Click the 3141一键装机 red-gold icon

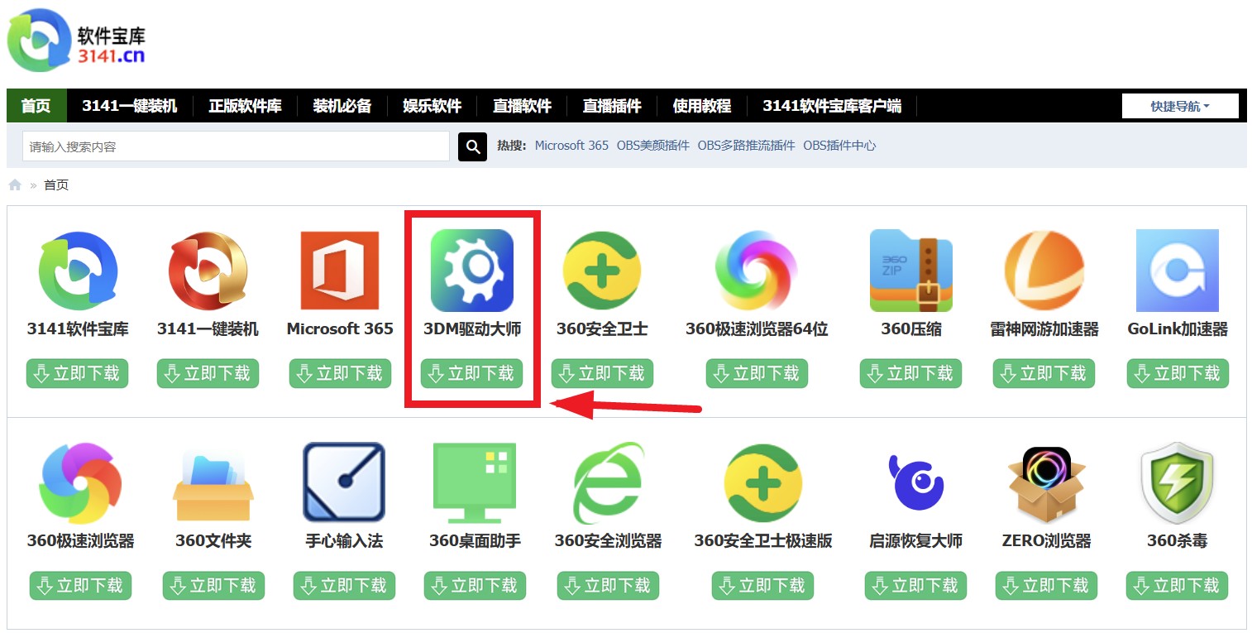click(208, 271)
